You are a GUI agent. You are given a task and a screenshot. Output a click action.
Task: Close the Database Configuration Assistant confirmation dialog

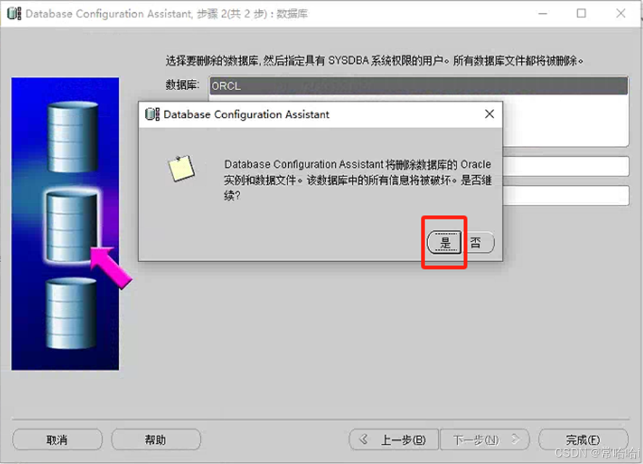[489, 114]
